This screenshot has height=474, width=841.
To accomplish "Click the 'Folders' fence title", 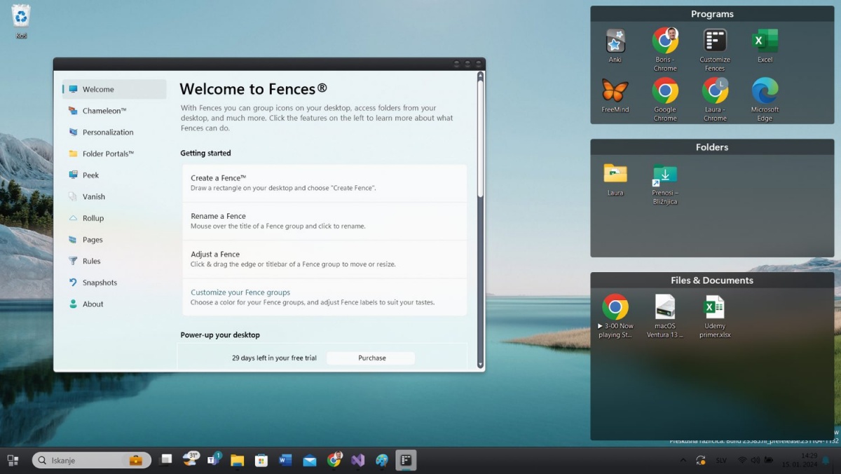I will click(x=712, y=147).
